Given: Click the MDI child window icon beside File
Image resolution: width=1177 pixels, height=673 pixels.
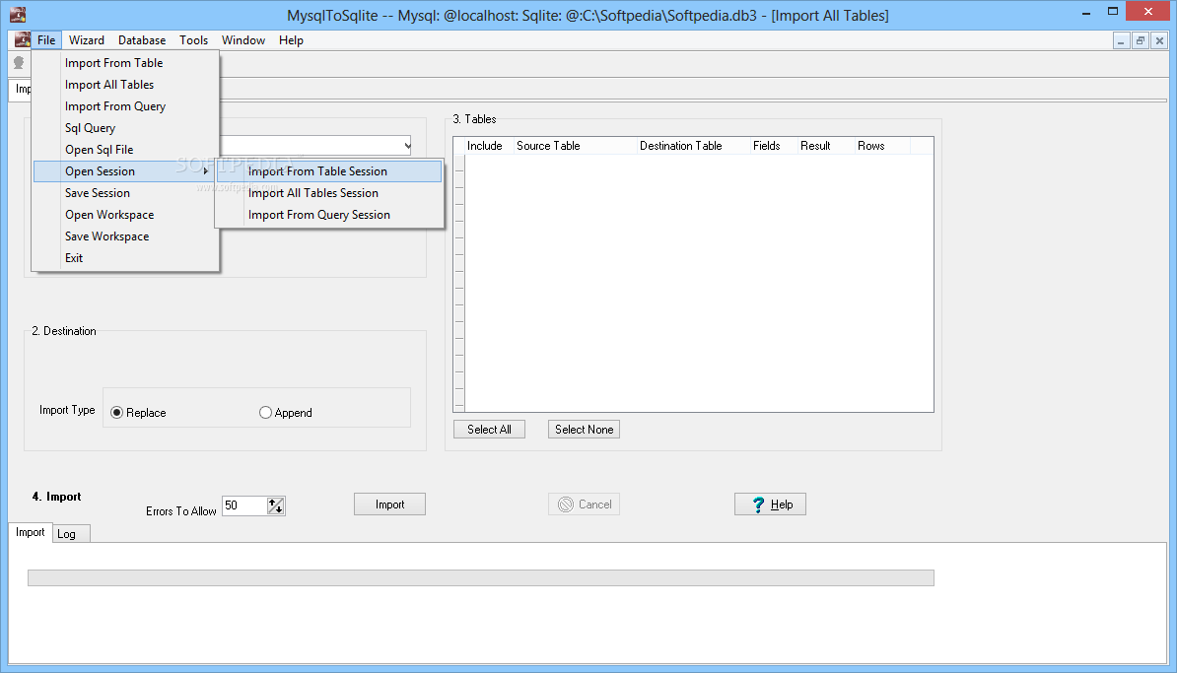Looking at the screenshot, I should (x=23, y=39).
